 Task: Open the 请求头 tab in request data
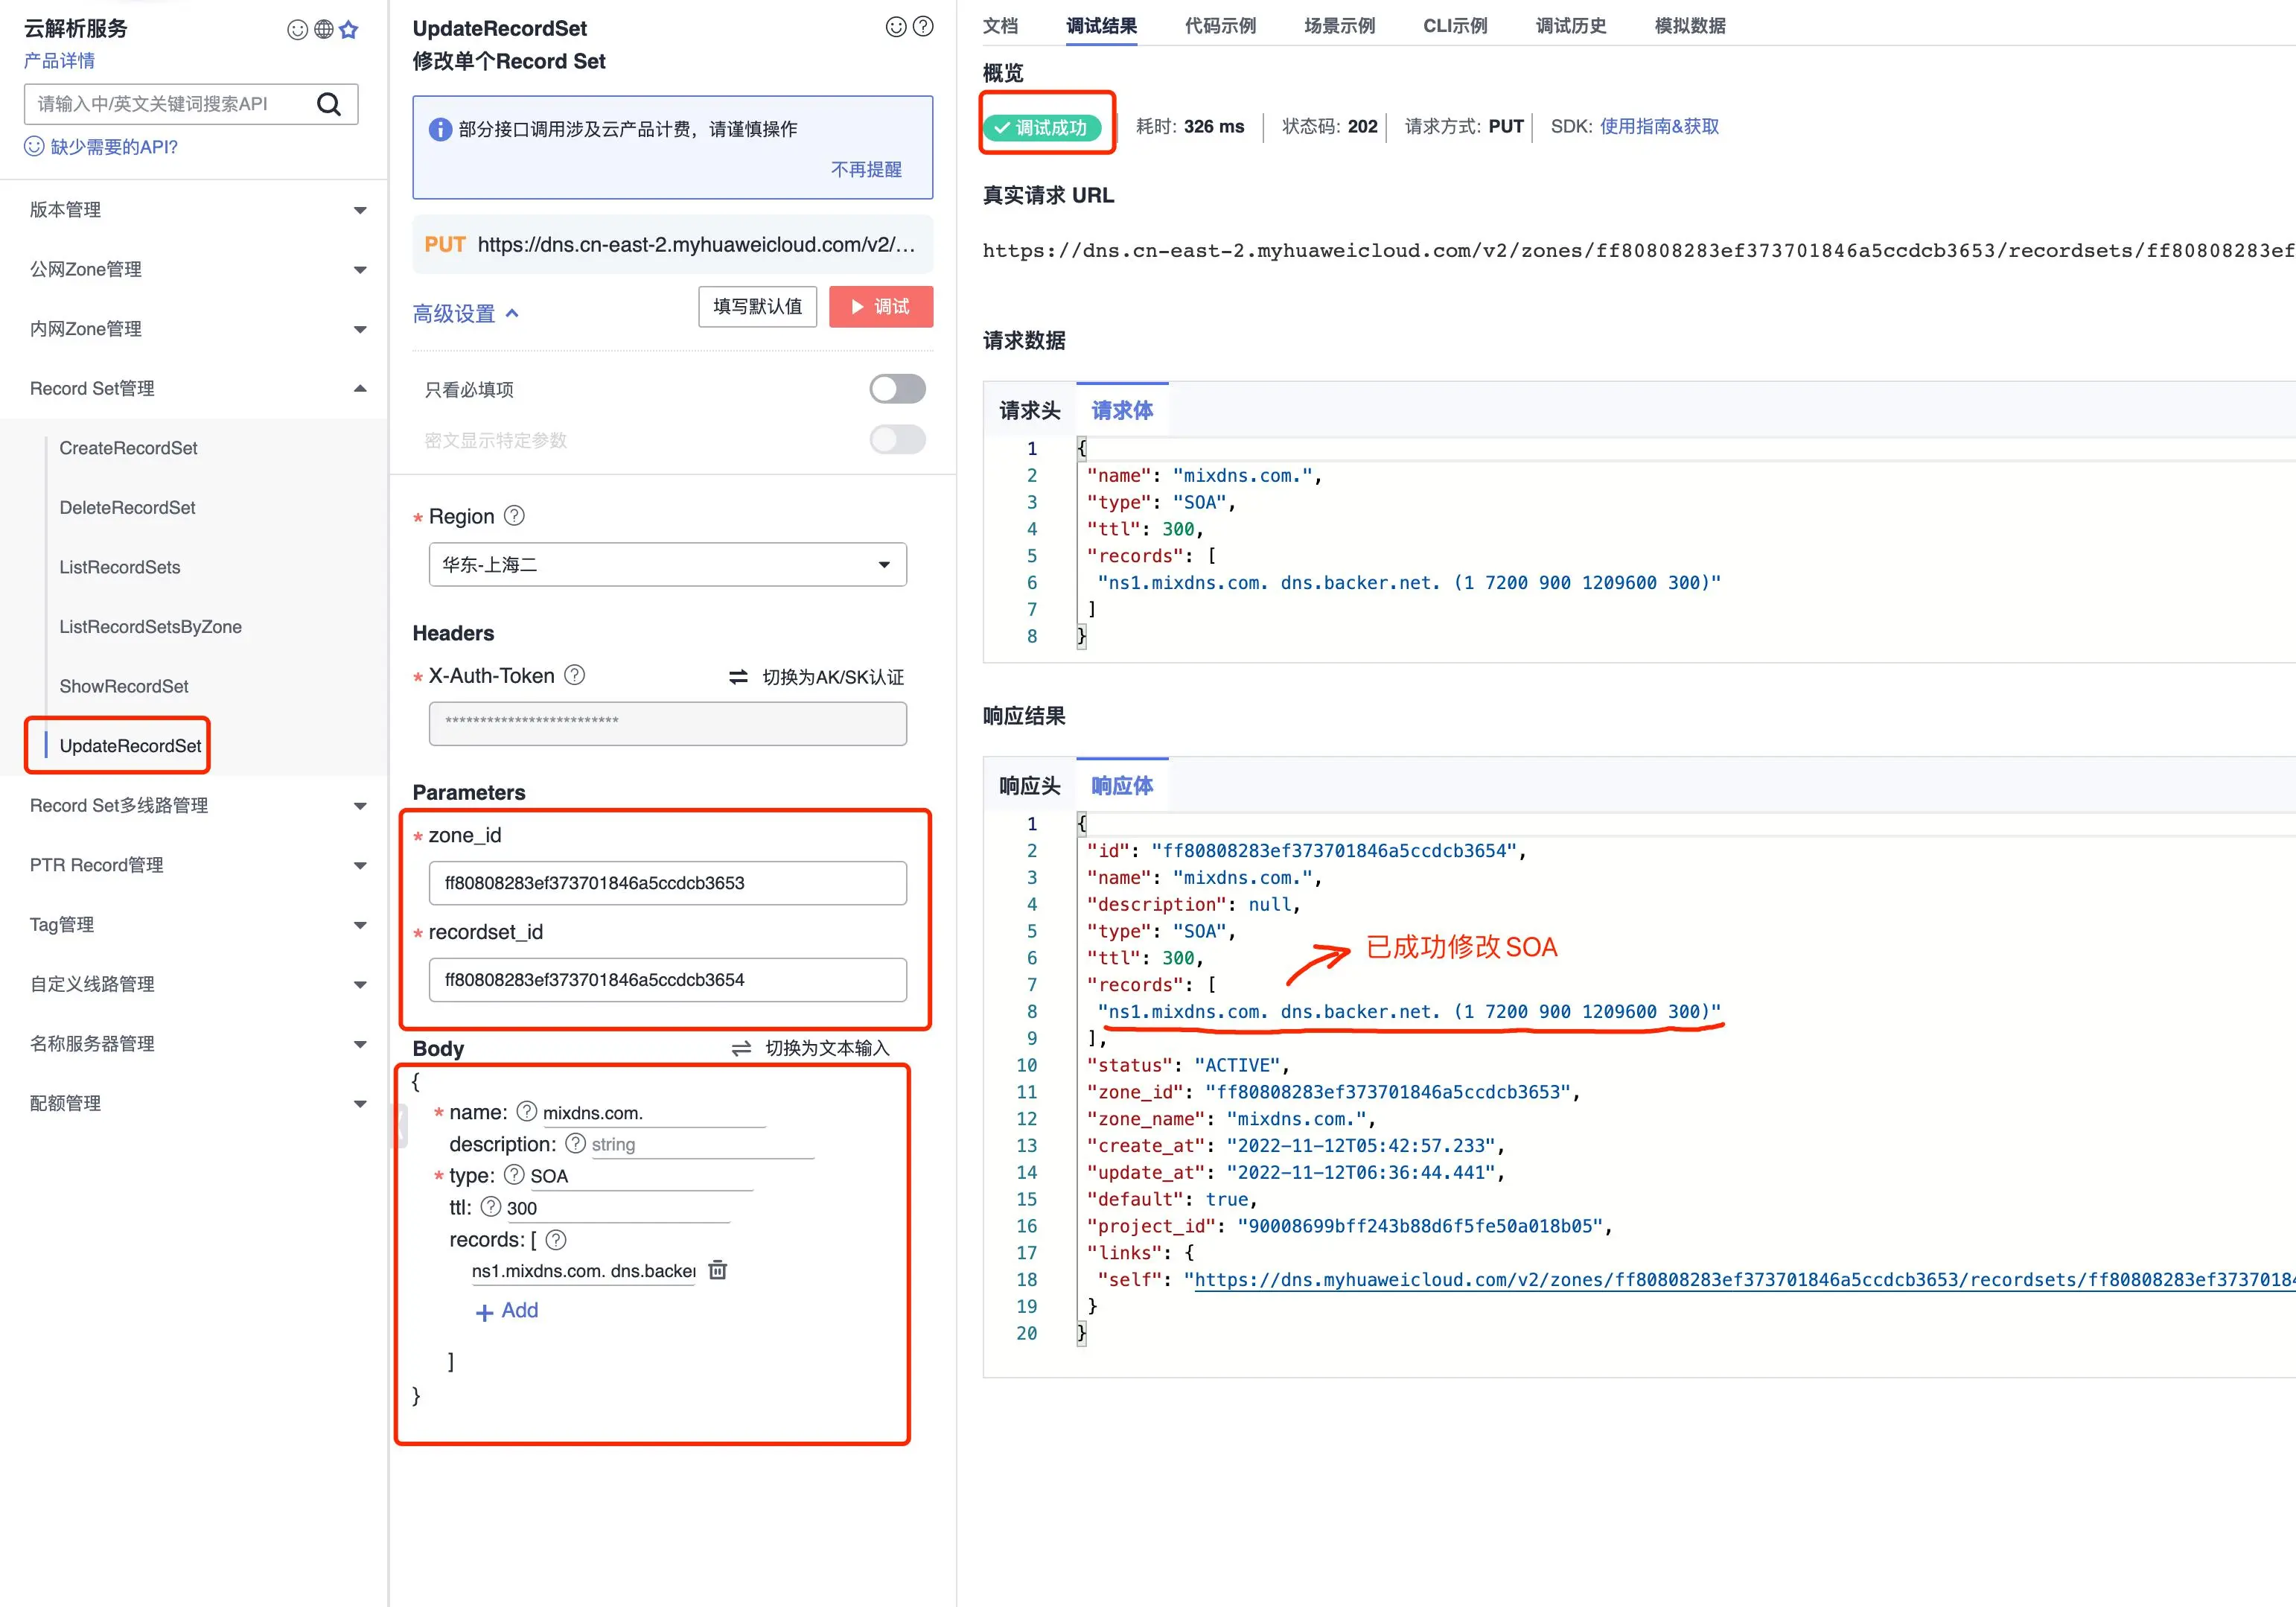[x=1029, y=411]
